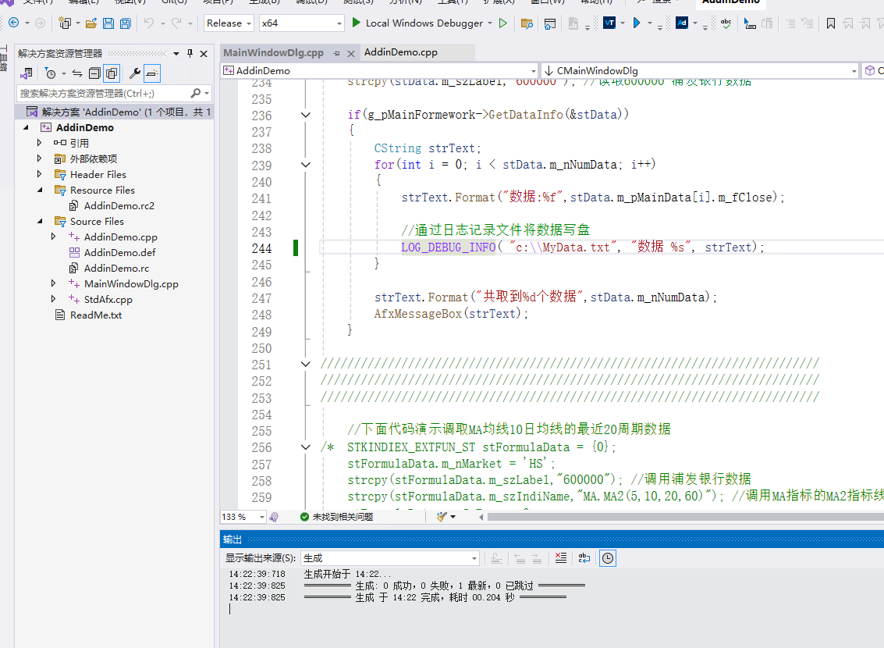This screenshot has height=648, width=884.
Task: Click the blue play arrow toolbar icon
Action: pos(637,23)
